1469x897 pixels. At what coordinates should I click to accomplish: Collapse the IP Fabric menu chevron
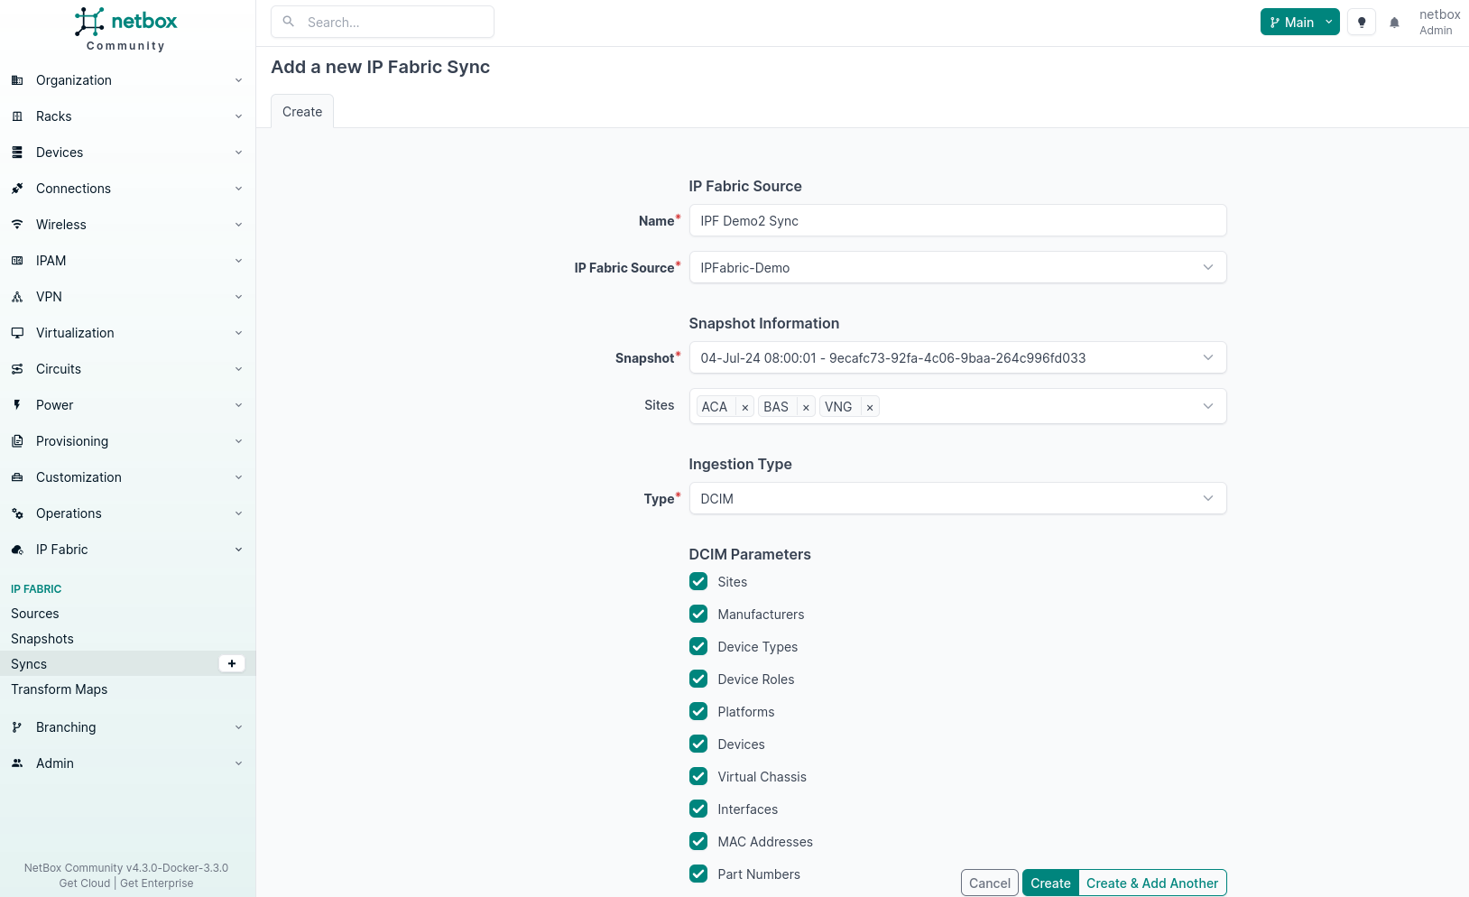(x=238, y=550)
